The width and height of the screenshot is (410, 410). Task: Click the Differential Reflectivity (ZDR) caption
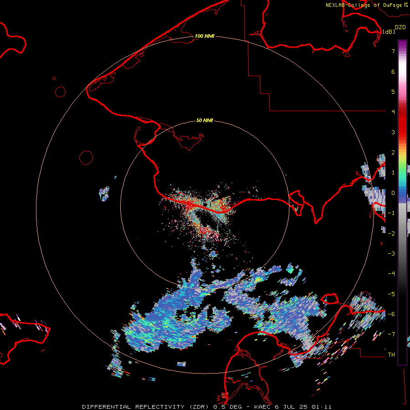pos(146,407)
